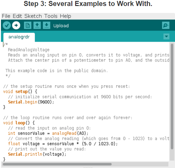
Task: Click the vertical scrollbar thumb
Action: [172, 96]
